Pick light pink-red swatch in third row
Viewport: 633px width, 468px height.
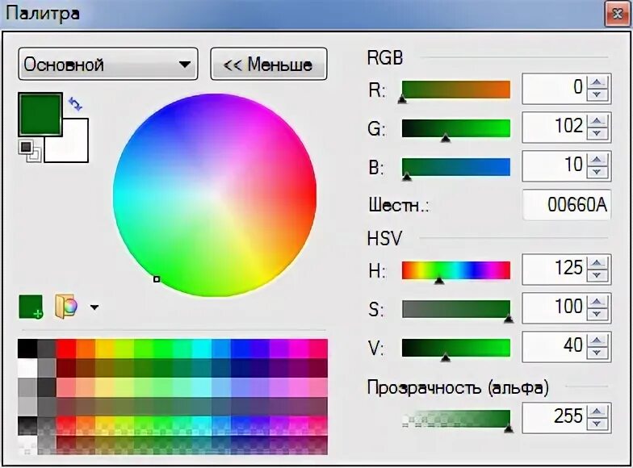point(66,387)
